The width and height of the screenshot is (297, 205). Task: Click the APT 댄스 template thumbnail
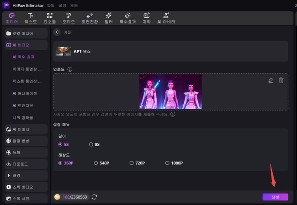click(x=64, y=51)
